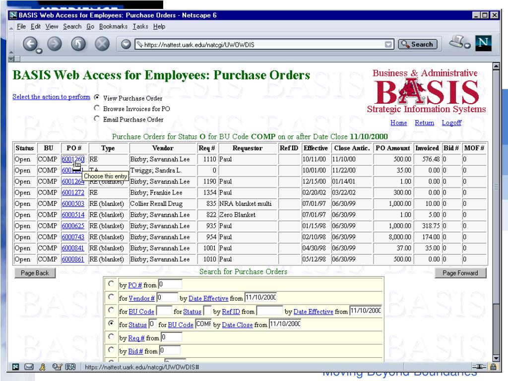Select View Purchase Order radio button
The width and height of the screenshot is (508, 381).
coord(97,97)
